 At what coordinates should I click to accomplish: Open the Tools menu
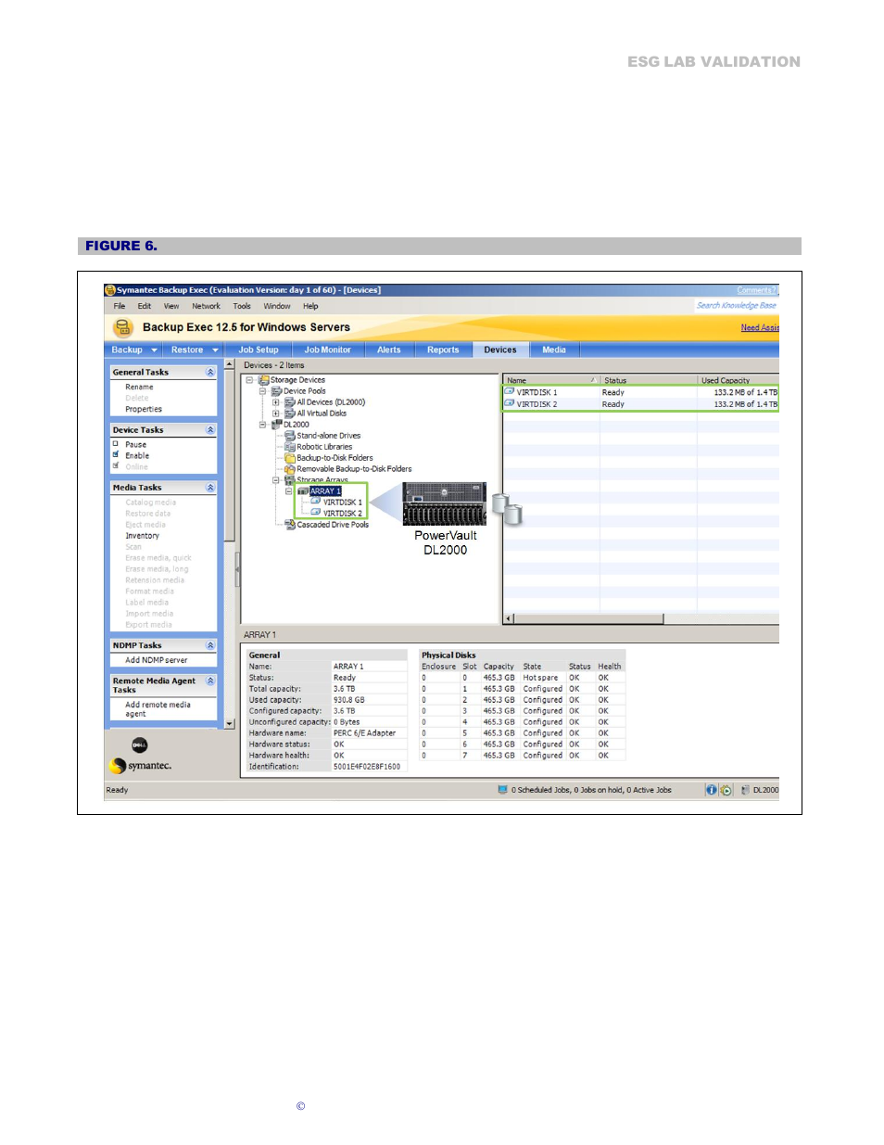click(x=242, y=306)
